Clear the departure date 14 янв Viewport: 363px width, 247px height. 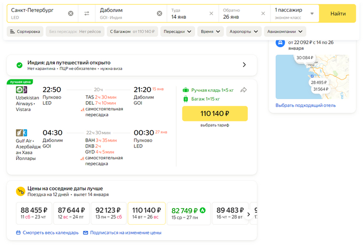click(x=211, y=13)
